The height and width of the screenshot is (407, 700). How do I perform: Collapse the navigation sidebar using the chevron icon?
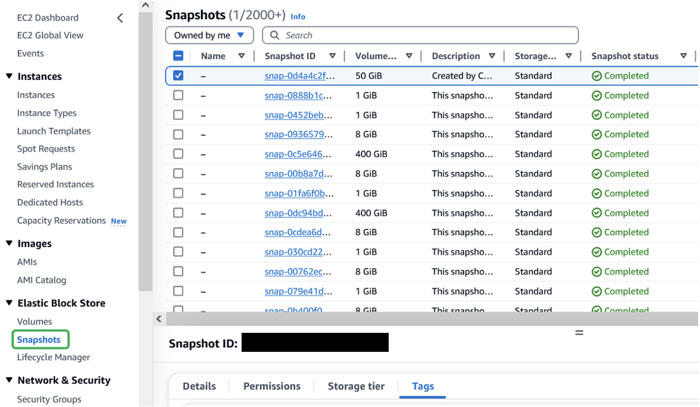coord(120,18)
